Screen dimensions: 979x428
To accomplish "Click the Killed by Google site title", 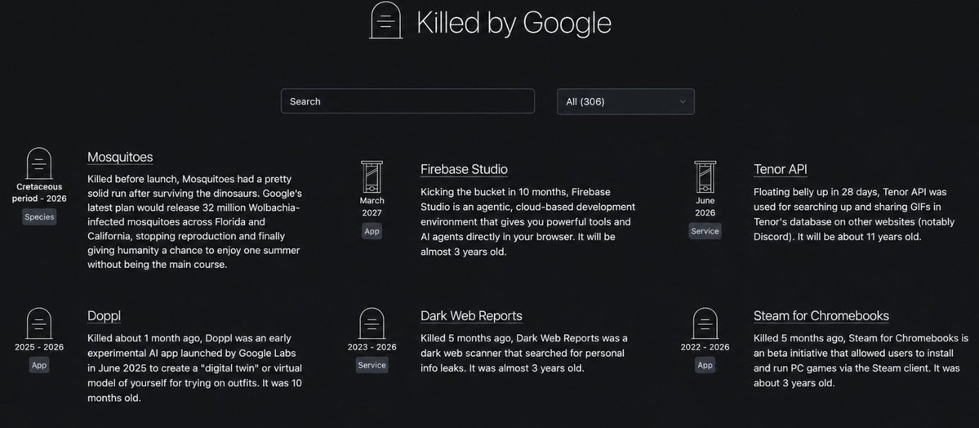I will 514,23.
